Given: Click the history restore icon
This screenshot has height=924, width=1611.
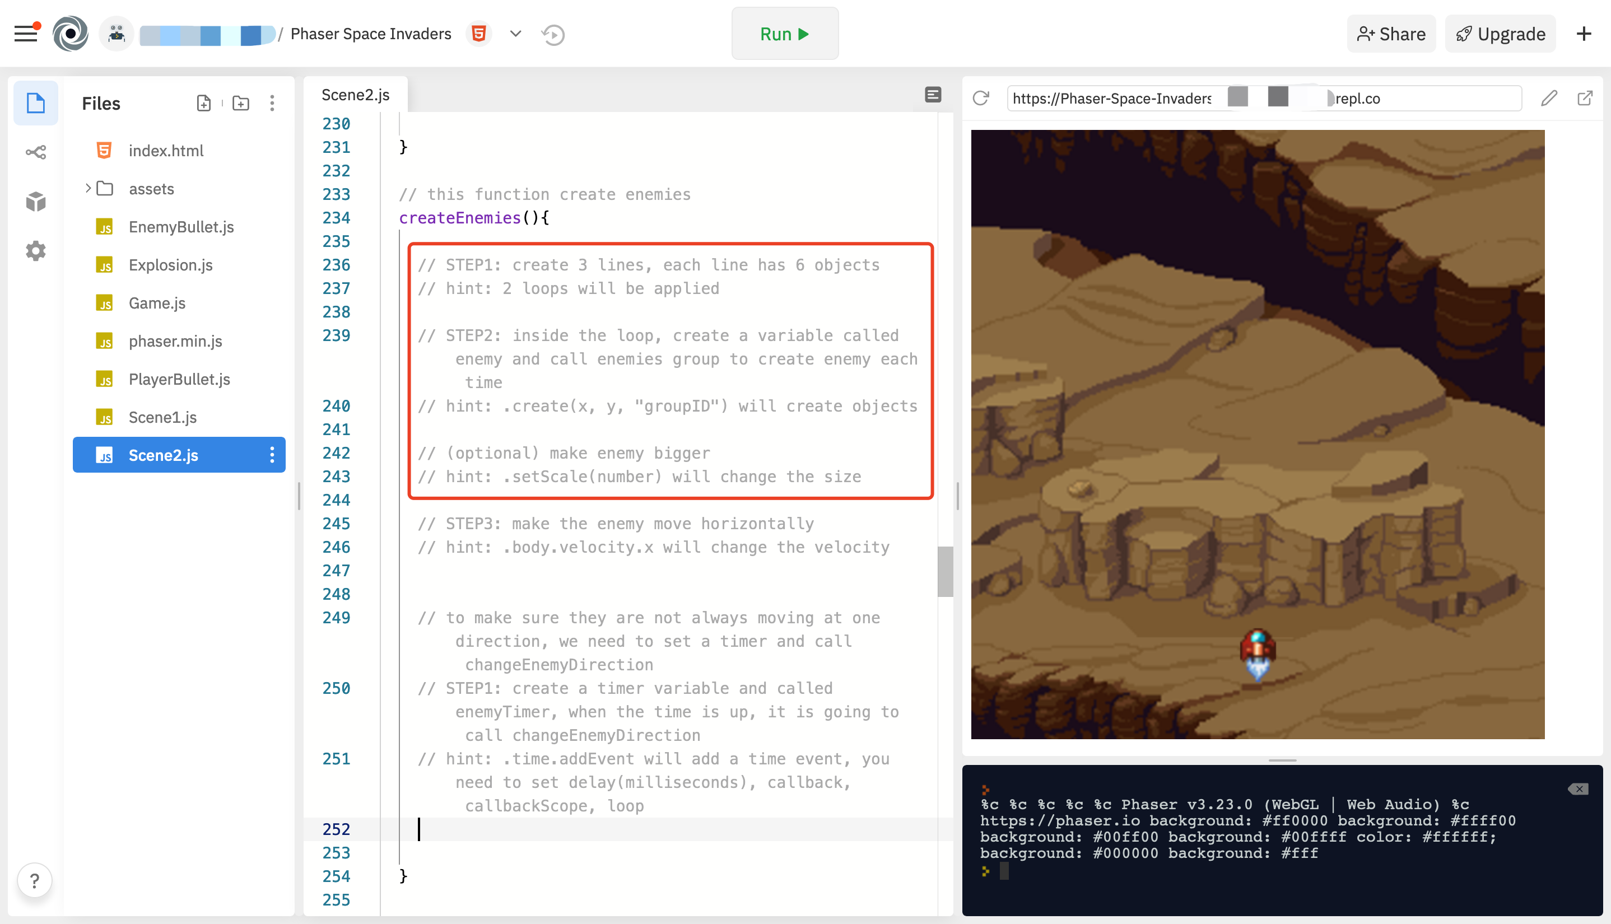Looking at the screenshot, I should (553, 34).
